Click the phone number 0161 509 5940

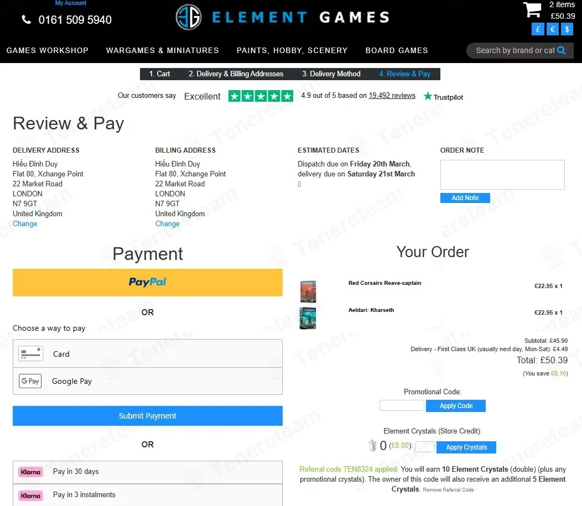click(x=75, y=20)
